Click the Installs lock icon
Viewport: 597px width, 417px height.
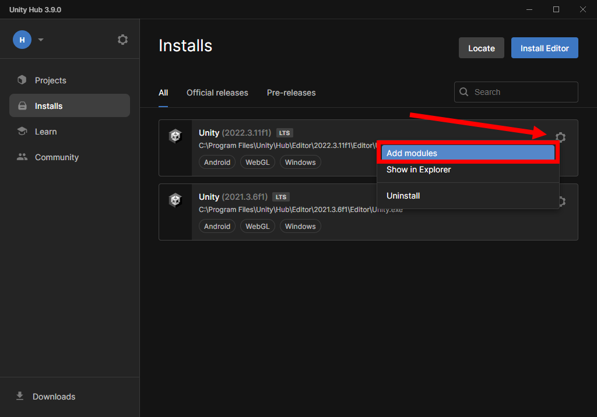pos(23,106)
